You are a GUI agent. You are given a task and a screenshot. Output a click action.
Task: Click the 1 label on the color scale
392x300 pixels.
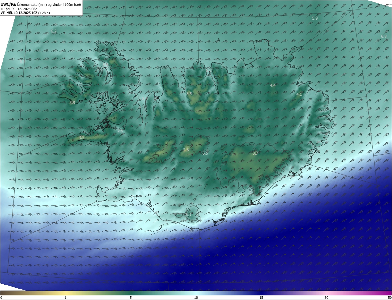[x=66, y=298]
